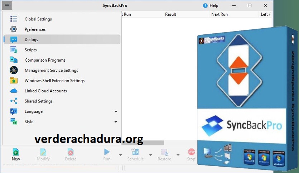Viewport: 299px width, 173px height.
Task: Click the blue Help question mark icon
Action: point(205,5)
